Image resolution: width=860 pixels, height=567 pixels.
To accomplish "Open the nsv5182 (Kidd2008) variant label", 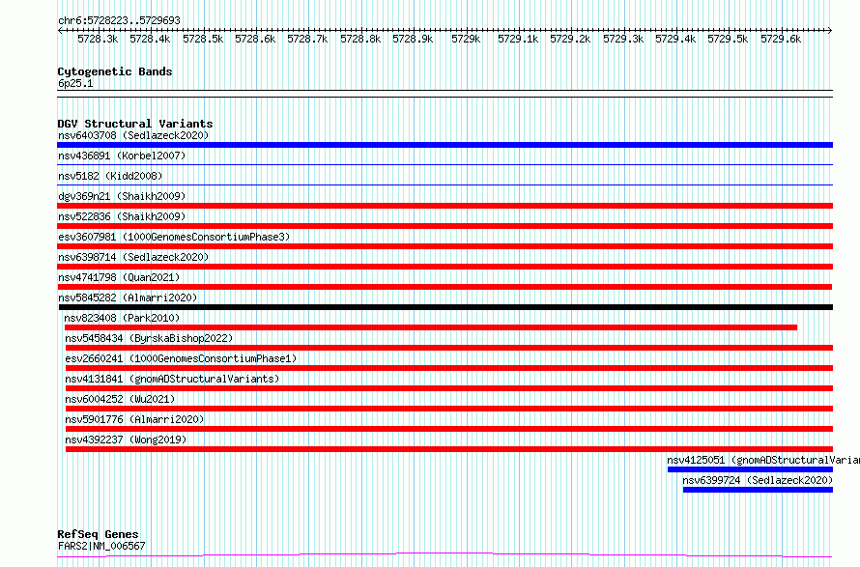I will coord(110,176).
